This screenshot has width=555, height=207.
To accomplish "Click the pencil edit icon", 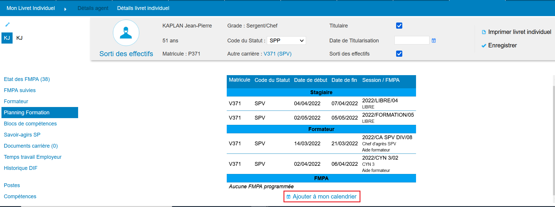I will 8,25.
